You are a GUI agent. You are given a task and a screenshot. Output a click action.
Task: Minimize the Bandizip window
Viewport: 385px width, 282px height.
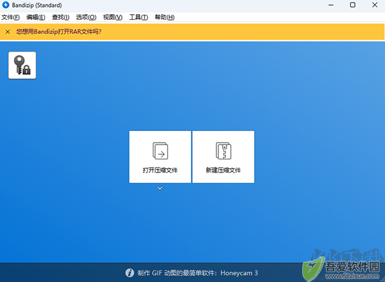click(x=331, y=5)
